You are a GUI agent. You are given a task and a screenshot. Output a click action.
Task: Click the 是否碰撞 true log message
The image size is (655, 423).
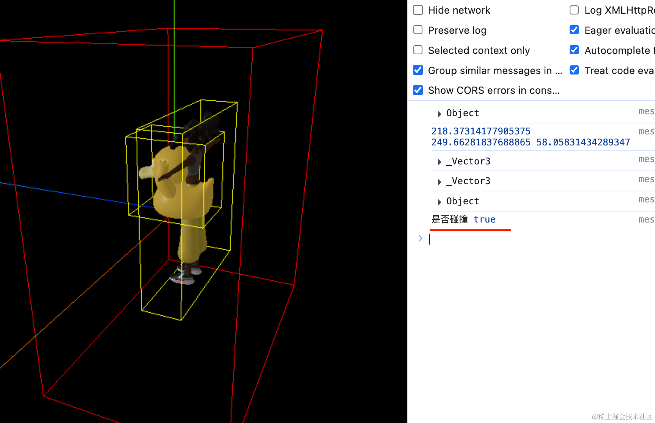[x=463, y=219]
